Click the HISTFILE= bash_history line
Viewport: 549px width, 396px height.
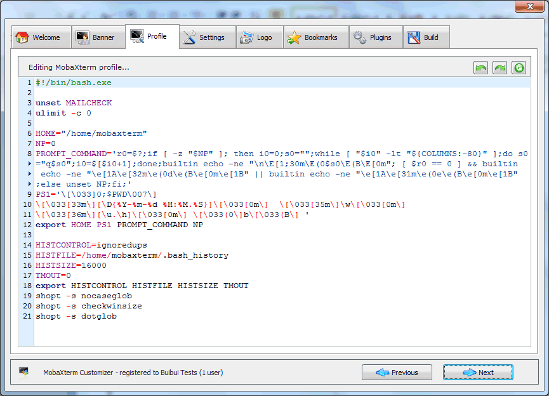tap(132, 255)
